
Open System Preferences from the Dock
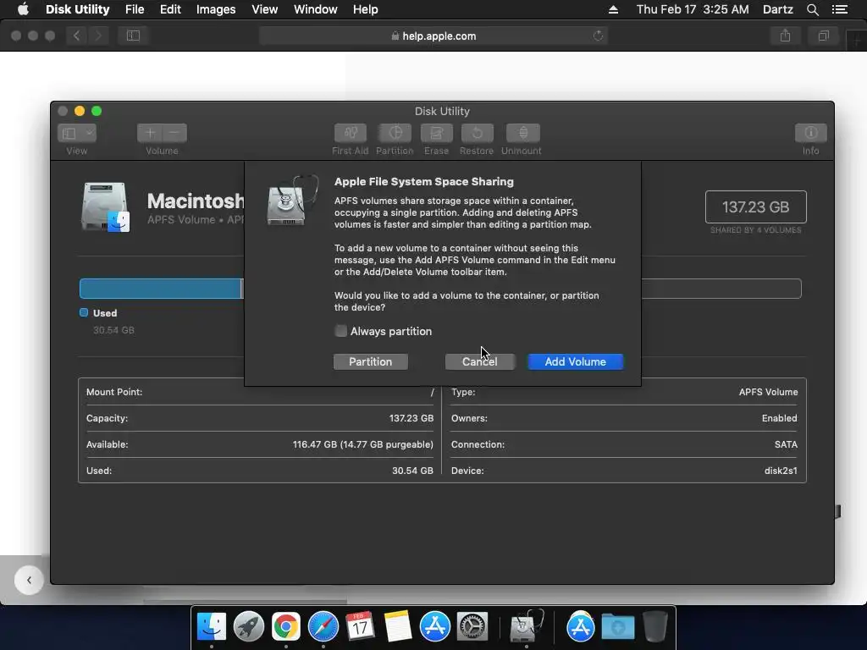[x=472, y=627]
